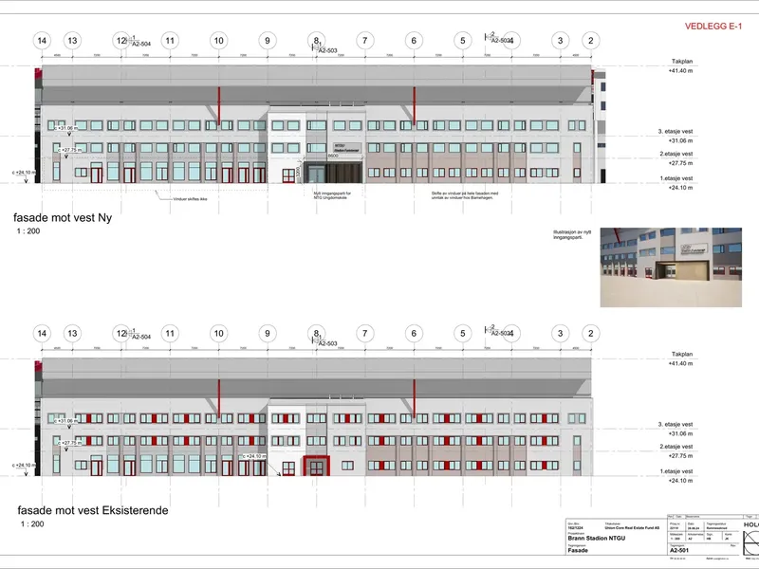
Task: Select grid bubble 2 of the Ny elevation
Action: (590, 41)
